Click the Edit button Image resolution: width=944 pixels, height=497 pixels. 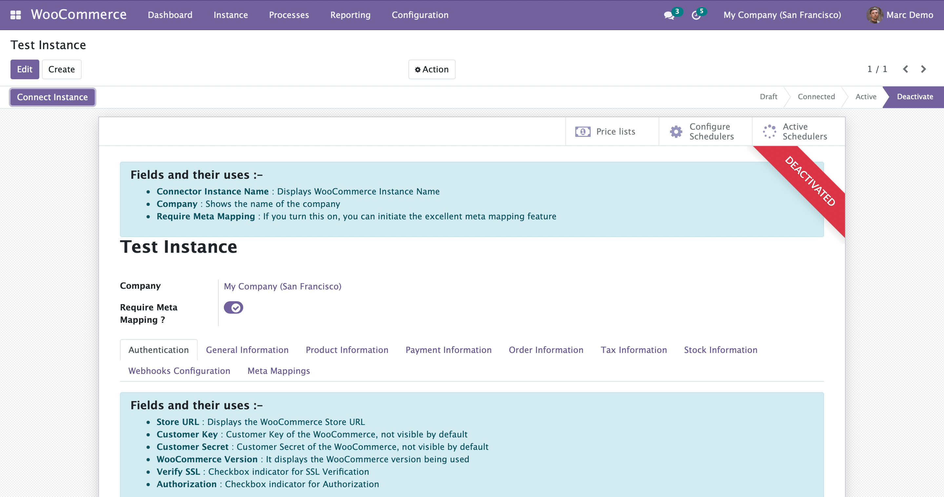click(25, 69)
